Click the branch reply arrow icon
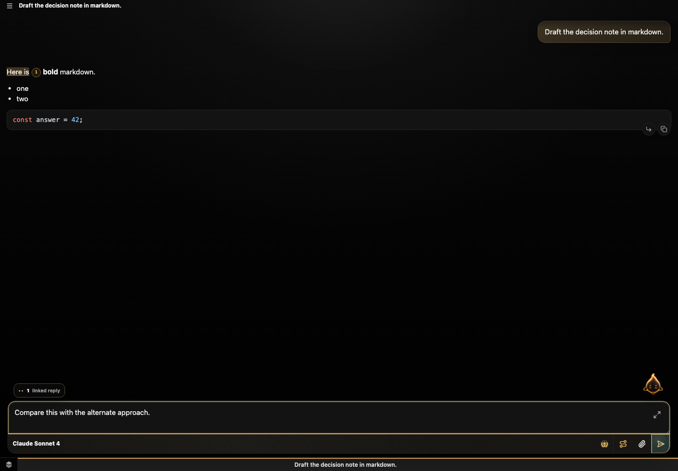The height and width of the screenshot is (471, 678). [x=648, y=129]
